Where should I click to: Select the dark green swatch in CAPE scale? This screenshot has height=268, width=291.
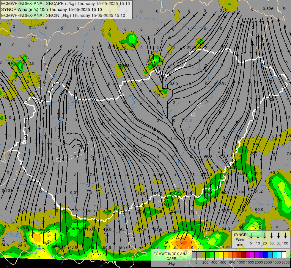[208, 255]
